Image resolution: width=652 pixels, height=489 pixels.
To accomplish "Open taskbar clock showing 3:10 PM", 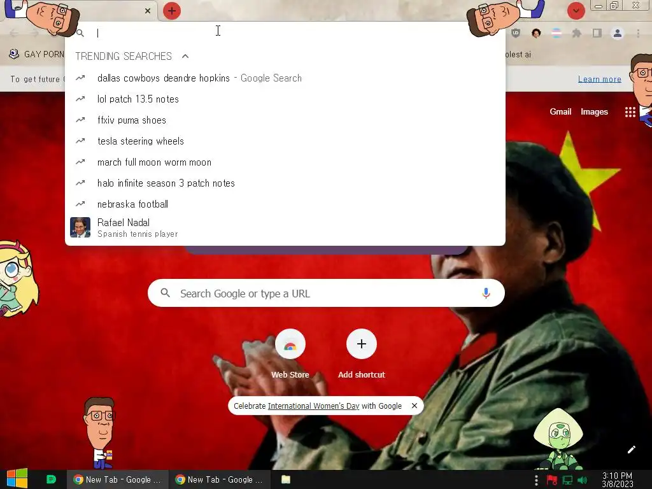I will [618, 479].
